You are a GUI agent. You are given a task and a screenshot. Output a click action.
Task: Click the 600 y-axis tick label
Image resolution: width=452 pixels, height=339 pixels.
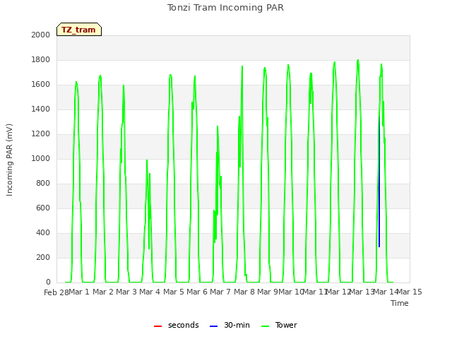click(43, 208)
